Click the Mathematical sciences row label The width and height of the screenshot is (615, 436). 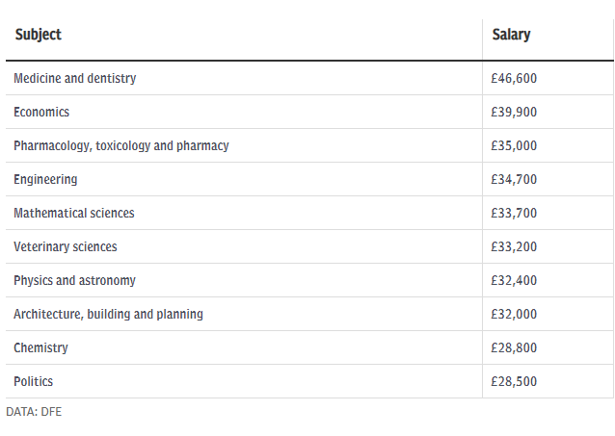[74, 213]
